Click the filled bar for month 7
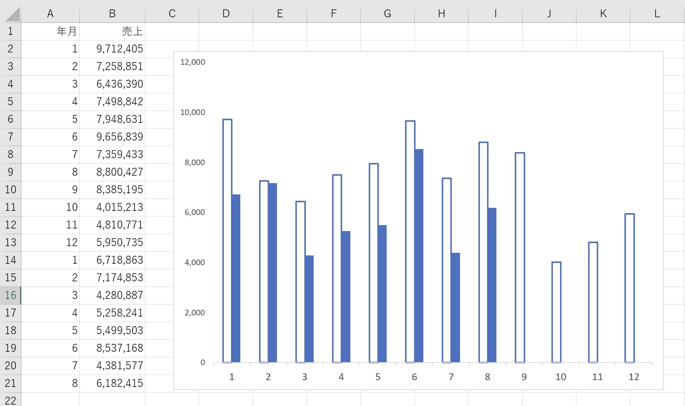This screenshot has width=685, height=406. pos(456,307)
